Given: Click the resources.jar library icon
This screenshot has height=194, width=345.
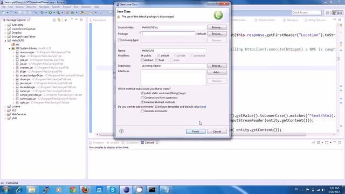Looking at the screenshot, I should click(x=17, y=52).
